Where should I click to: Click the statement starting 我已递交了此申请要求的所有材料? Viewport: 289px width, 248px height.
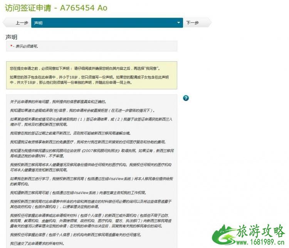37,244
